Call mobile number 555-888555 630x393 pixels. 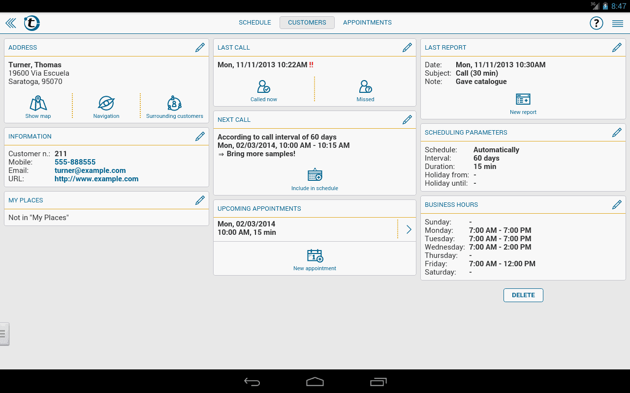point(75,162)
